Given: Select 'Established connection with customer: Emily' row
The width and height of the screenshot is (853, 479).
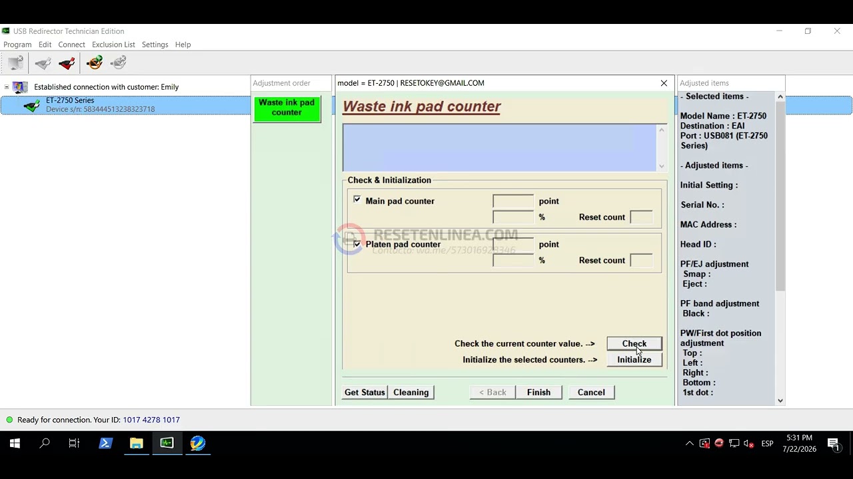Looking at the screenshot, I should 106,87.
